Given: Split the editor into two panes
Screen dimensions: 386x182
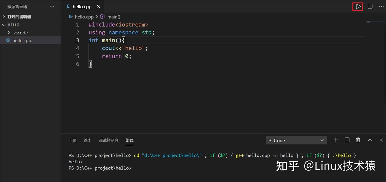Looking at the screenshot, I should click(370, 6).
